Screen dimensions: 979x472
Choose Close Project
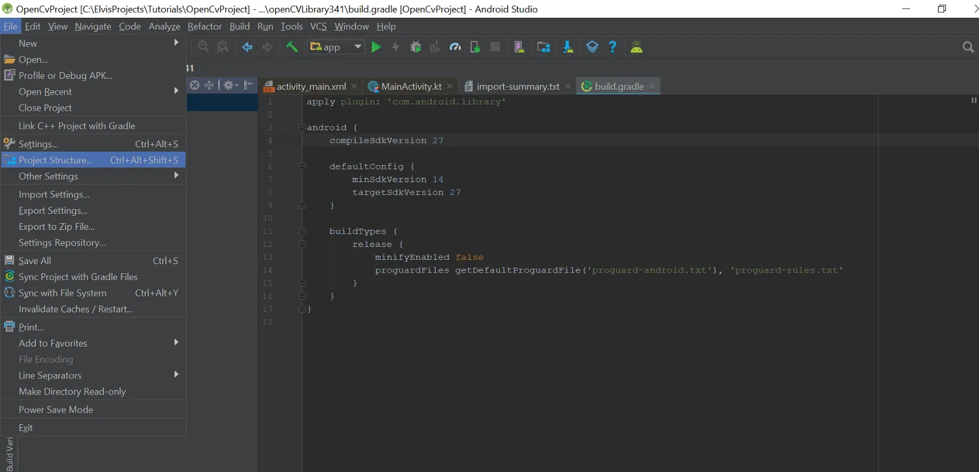click(x=93, y=108)
